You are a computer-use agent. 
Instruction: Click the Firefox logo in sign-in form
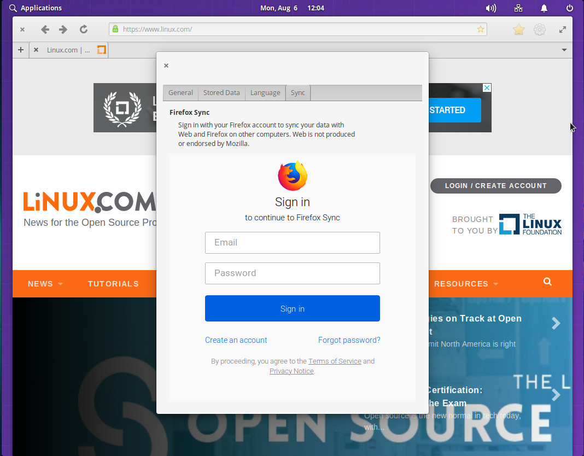[293, 176]
